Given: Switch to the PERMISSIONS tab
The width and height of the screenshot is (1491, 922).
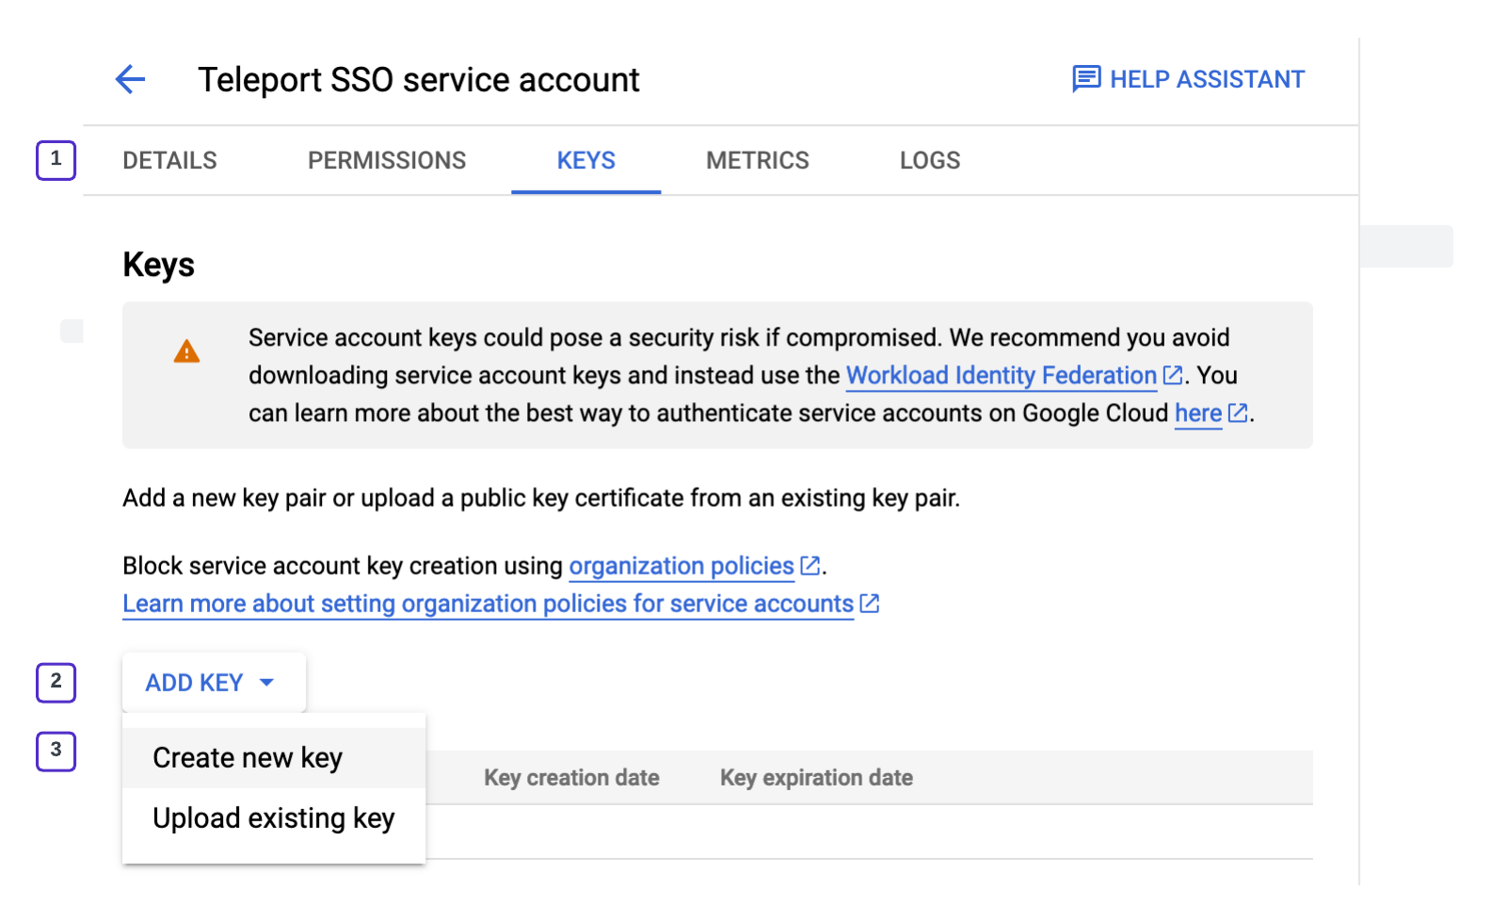Looking at the screenshot, I should pos(387,160).
